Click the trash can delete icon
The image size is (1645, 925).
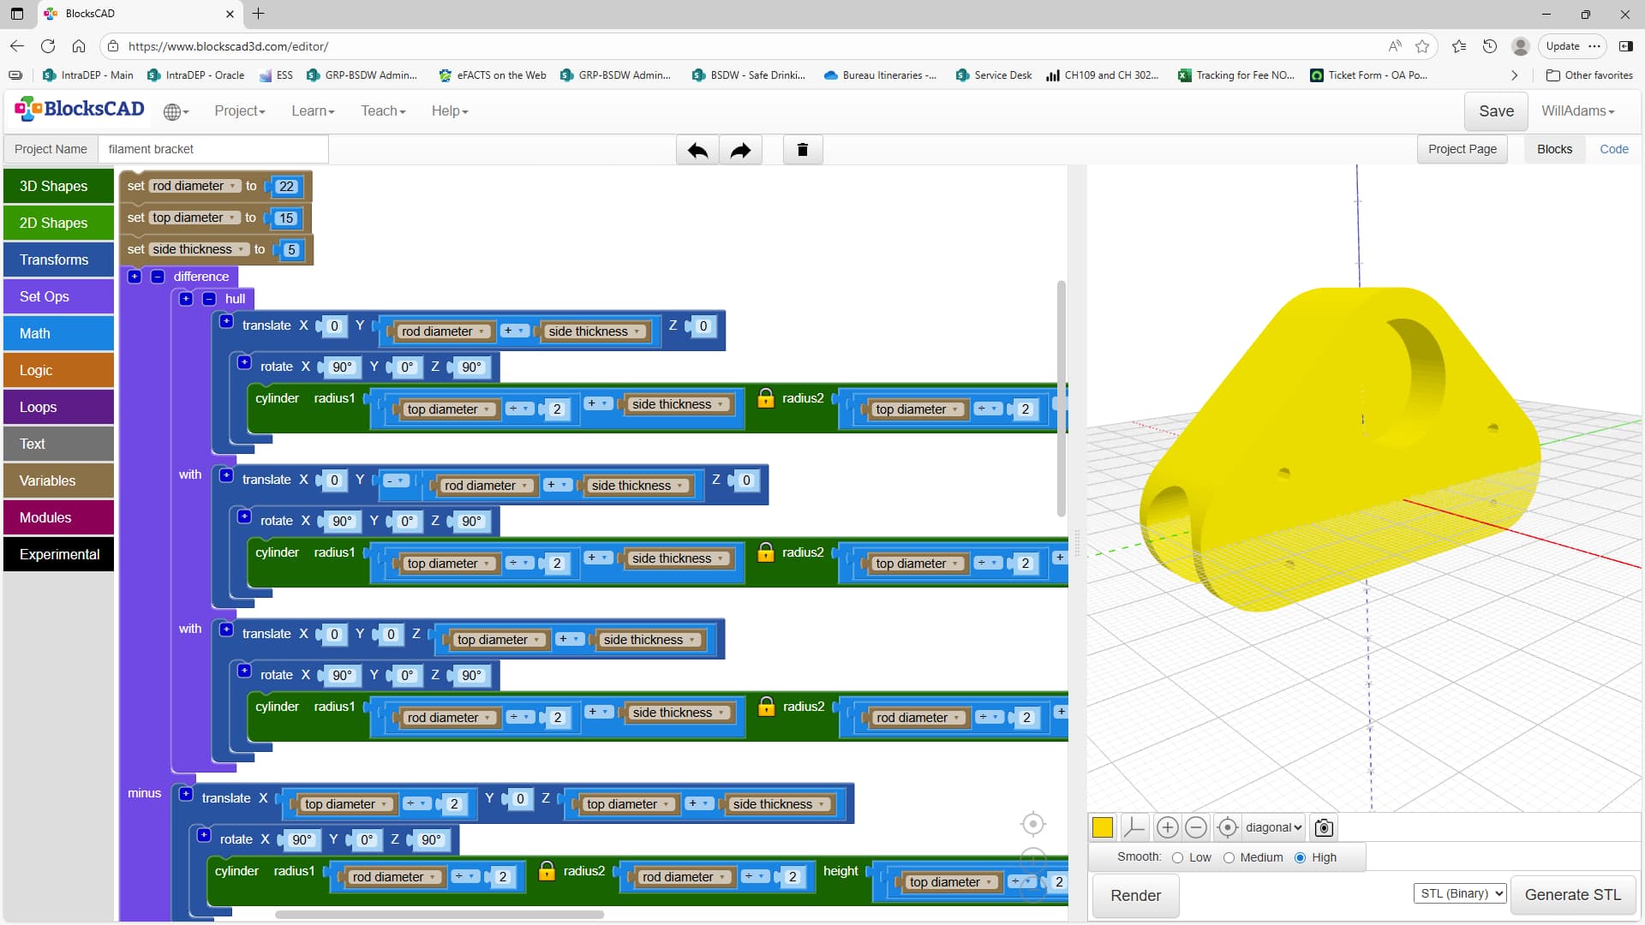tap(803, 150)
